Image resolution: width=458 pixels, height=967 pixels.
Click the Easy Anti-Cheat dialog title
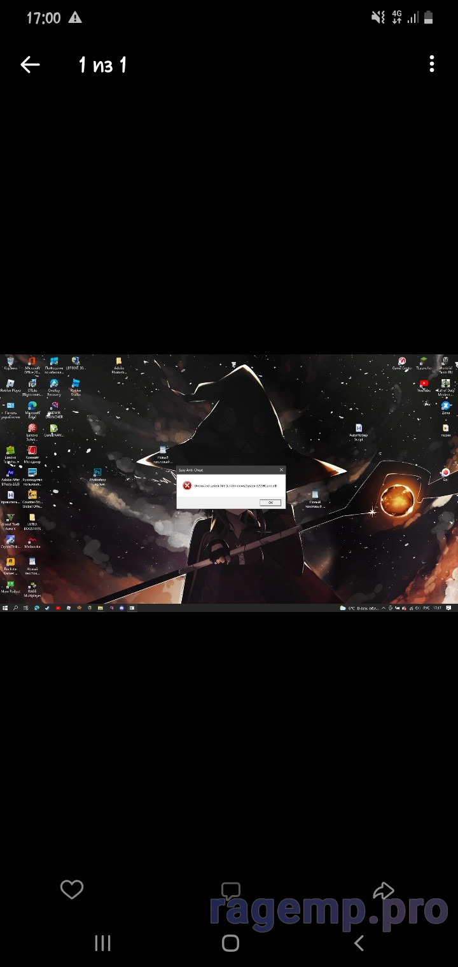click(191, 470)
